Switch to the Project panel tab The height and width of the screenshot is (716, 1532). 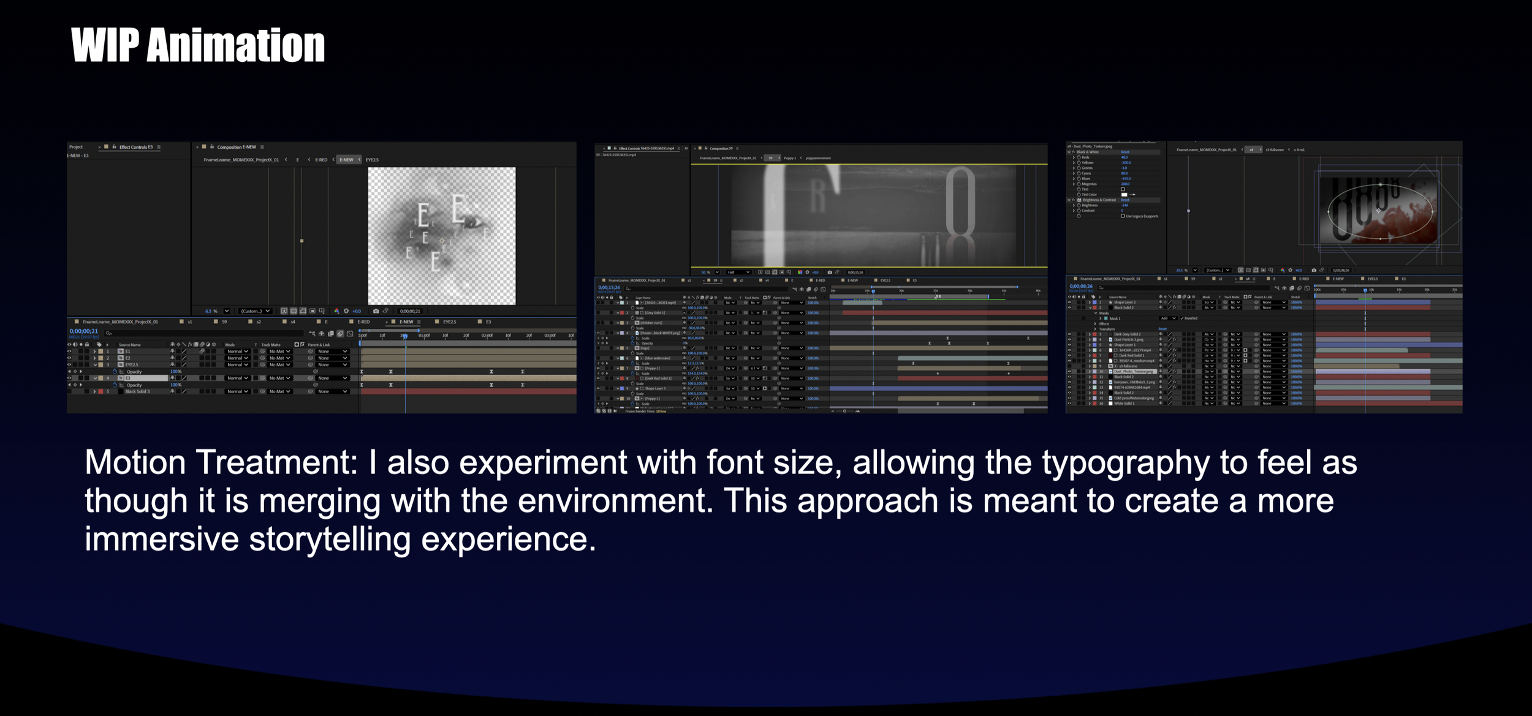[76, 147]
